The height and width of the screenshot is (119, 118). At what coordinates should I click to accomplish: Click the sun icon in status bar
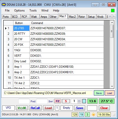click(93, 114)
